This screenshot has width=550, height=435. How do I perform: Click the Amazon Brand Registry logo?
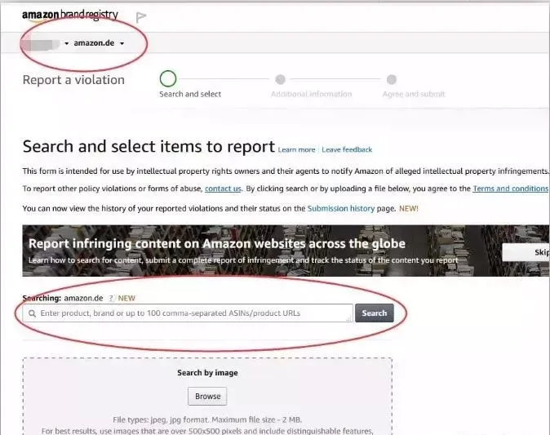[70, 15]
